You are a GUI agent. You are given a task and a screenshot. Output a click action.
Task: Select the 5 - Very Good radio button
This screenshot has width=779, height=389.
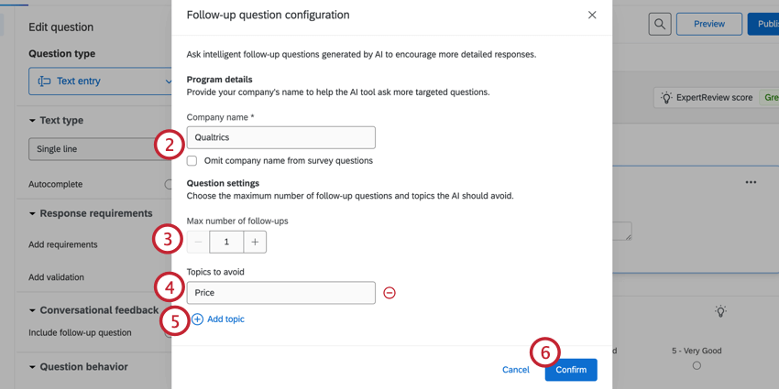point(697,365)
